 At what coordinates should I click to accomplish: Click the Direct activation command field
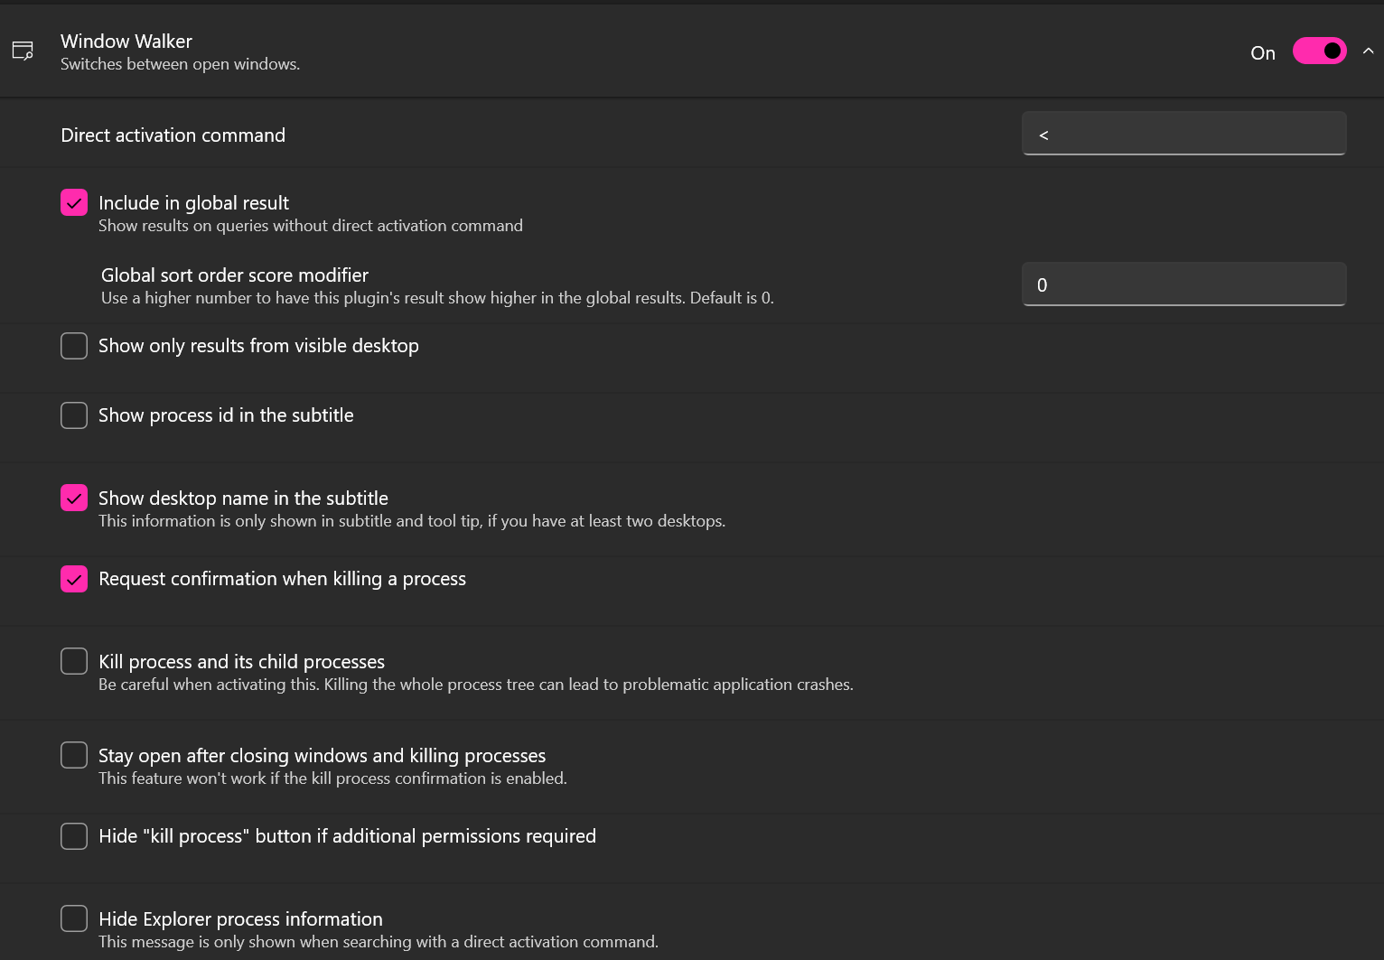click(1183, 134)
